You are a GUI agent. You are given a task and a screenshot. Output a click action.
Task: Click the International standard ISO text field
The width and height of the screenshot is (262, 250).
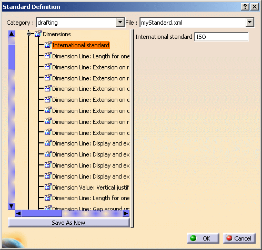point(221,37)
